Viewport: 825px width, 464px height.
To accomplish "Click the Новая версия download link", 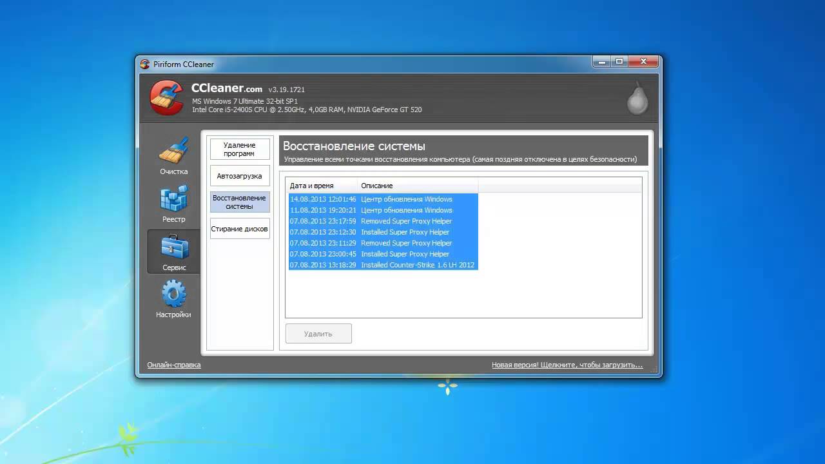I will 567,365.
